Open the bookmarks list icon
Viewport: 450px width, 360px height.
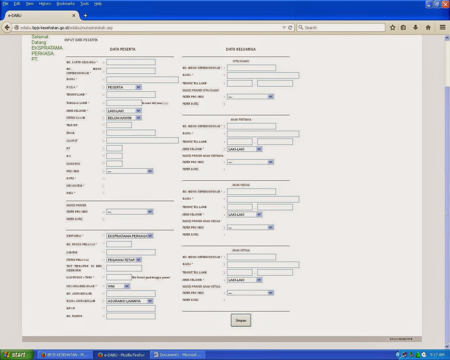coord(404,27)
